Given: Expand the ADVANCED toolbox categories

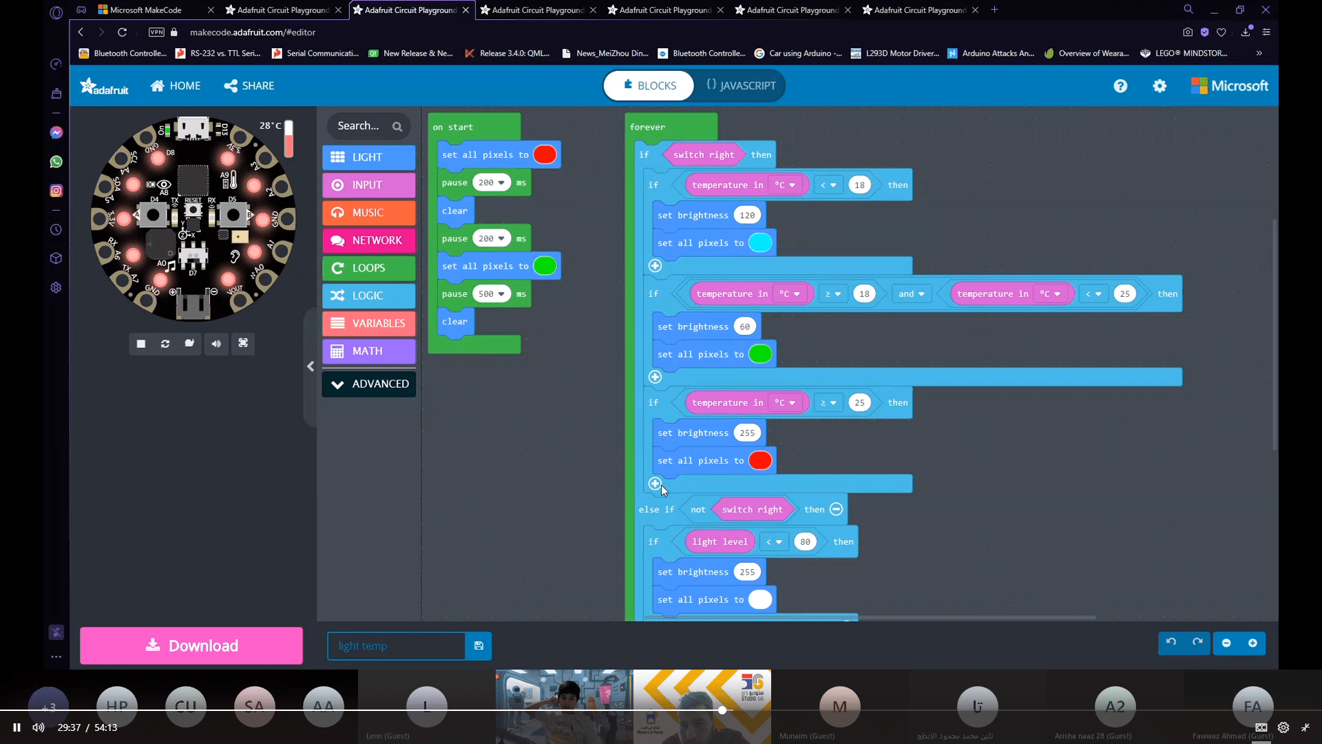Looking at the screenshot, I should (369, 384).
